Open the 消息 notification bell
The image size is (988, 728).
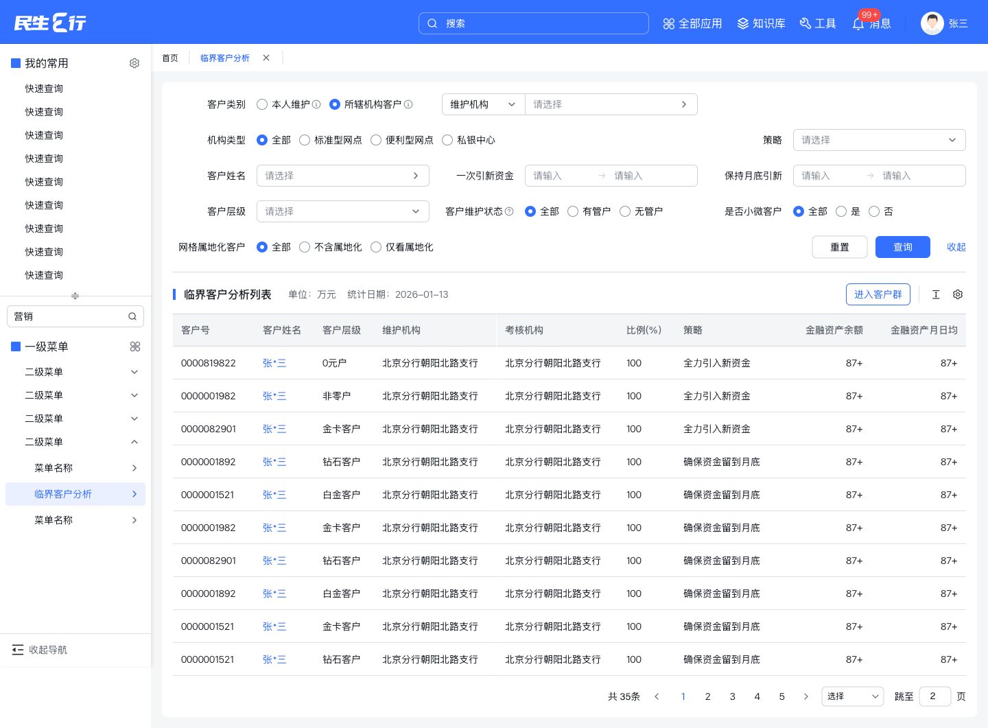[858, 24]
